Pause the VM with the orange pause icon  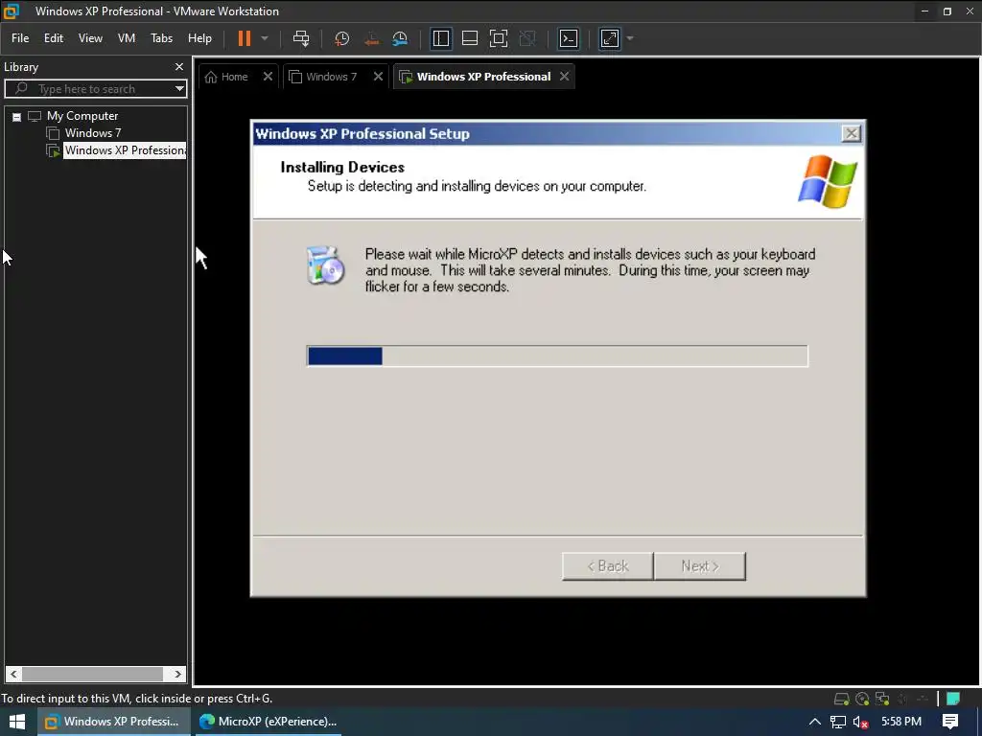coord(245,38)
